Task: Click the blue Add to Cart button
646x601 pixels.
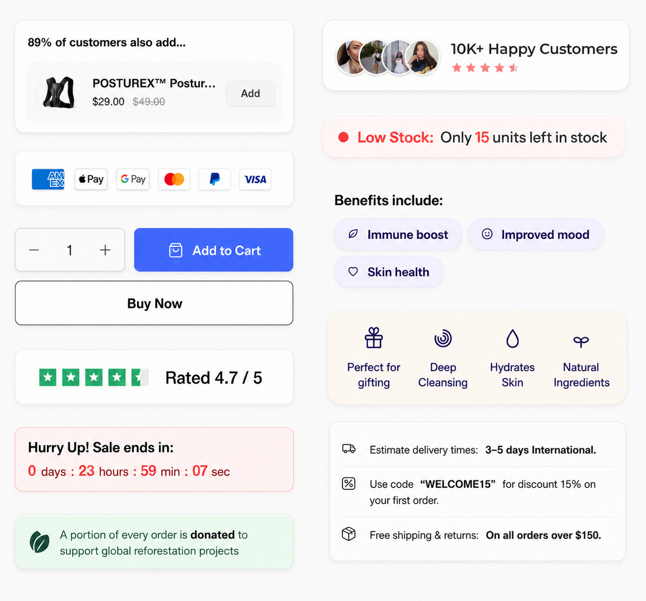Action: (x=214, y=250)
